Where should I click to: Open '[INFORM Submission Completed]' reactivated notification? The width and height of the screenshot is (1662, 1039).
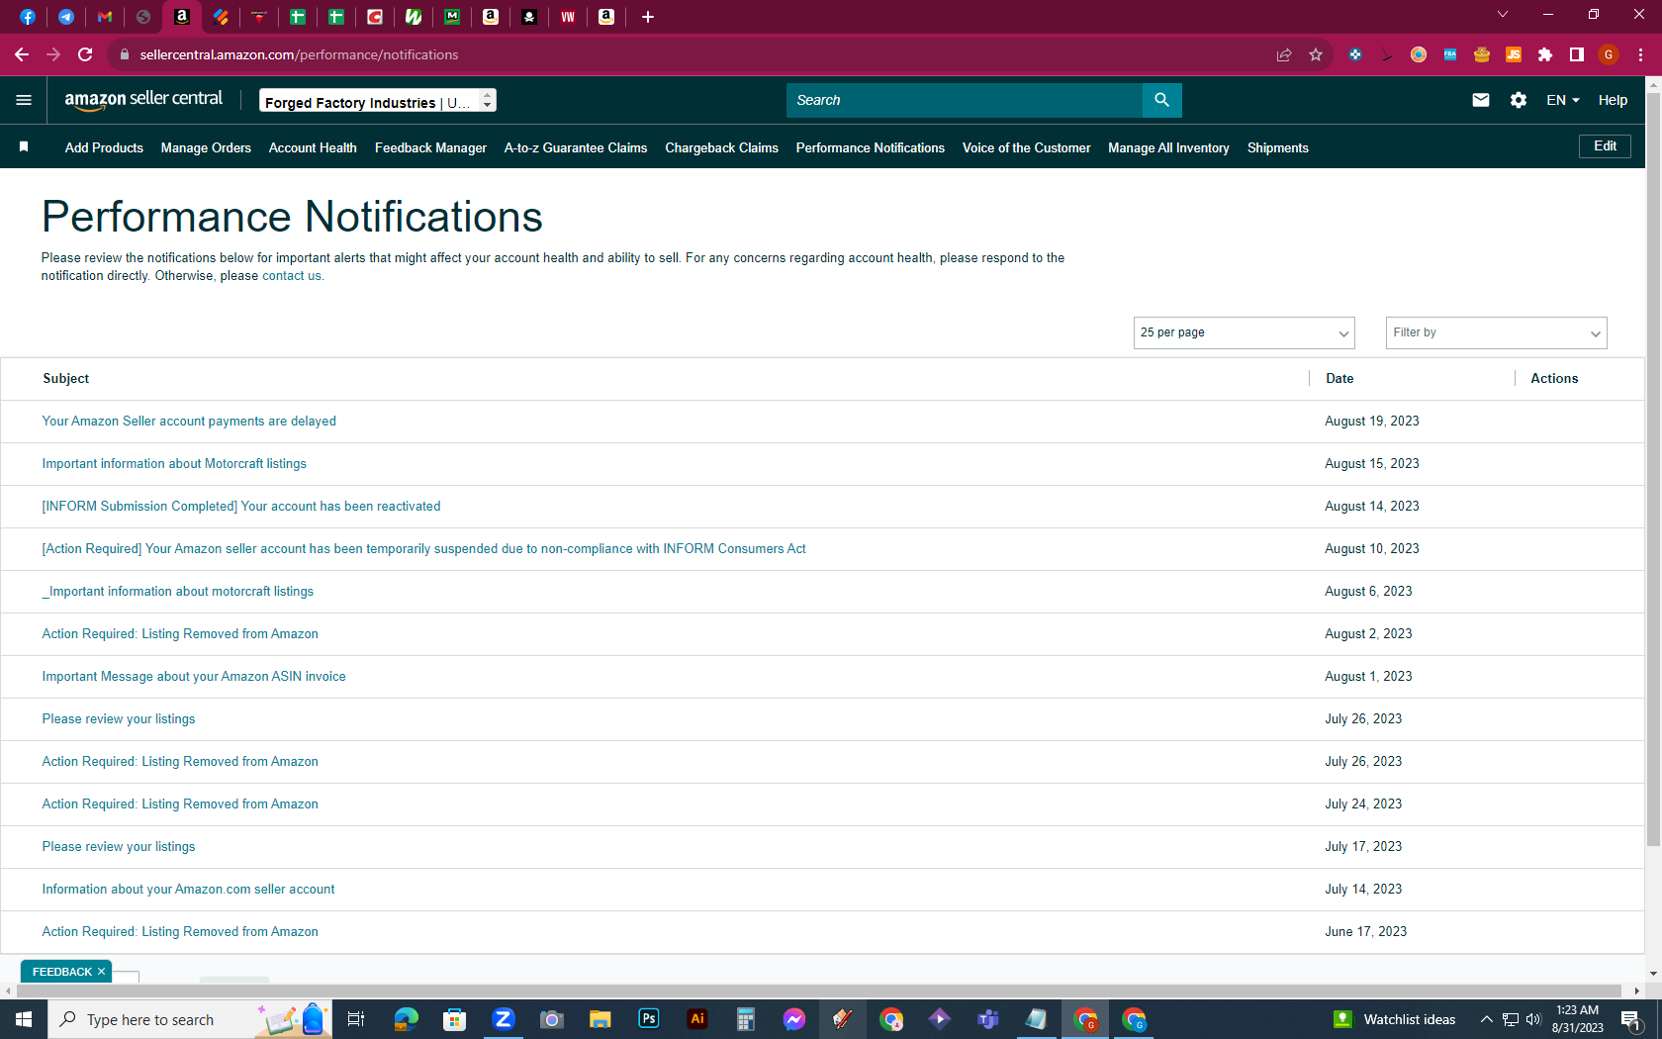241,506
